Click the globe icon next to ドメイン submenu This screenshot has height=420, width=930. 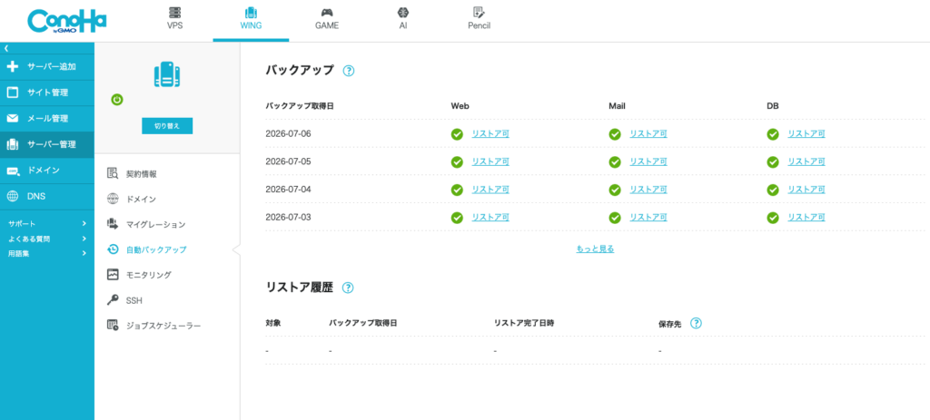(x=113, y=199)
